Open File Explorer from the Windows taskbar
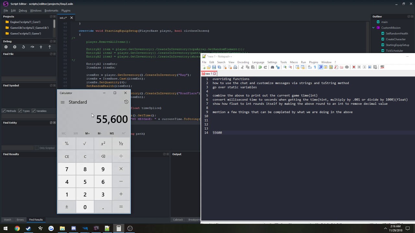 tap(62, 228)
